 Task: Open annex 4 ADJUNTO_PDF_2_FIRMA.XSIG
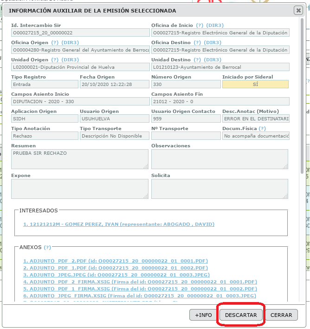coord(140,282)
